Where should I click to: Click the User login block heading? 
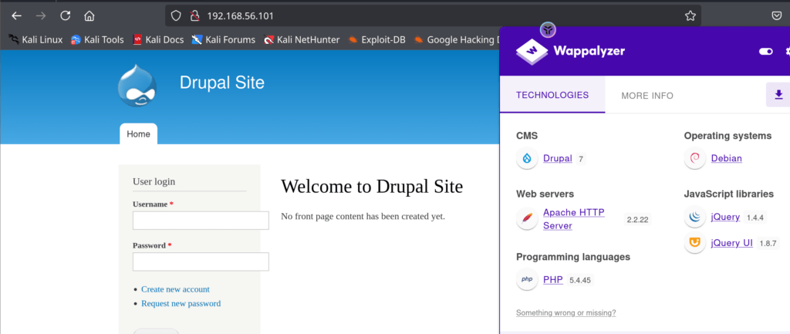(154, 182)
